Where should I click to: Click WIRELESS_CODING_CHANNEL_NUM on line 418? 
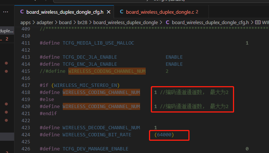(x=101, y=92)
